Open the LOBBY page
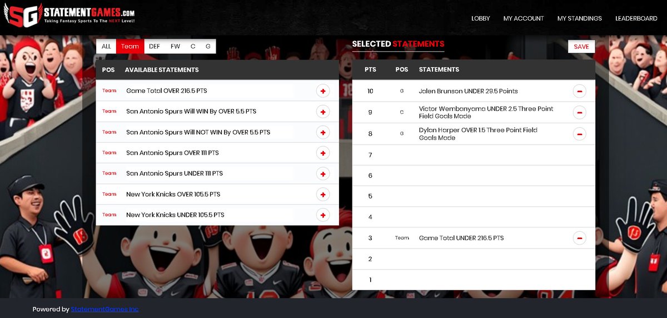The height and width of the screenshot is (318, 667). click(481, 18)
